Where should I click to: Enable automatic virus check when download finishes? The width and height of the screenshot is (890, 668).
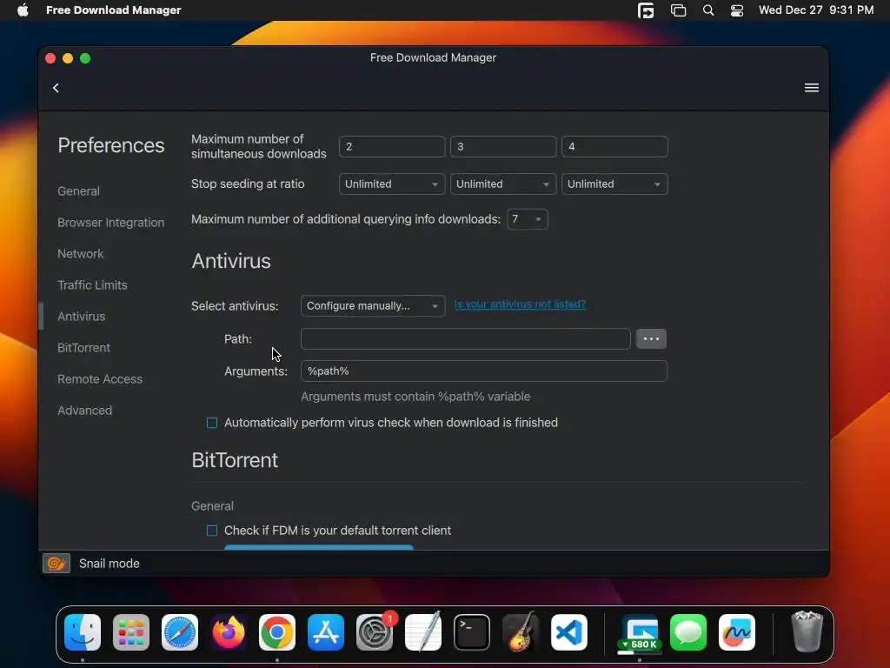(212, 423)
